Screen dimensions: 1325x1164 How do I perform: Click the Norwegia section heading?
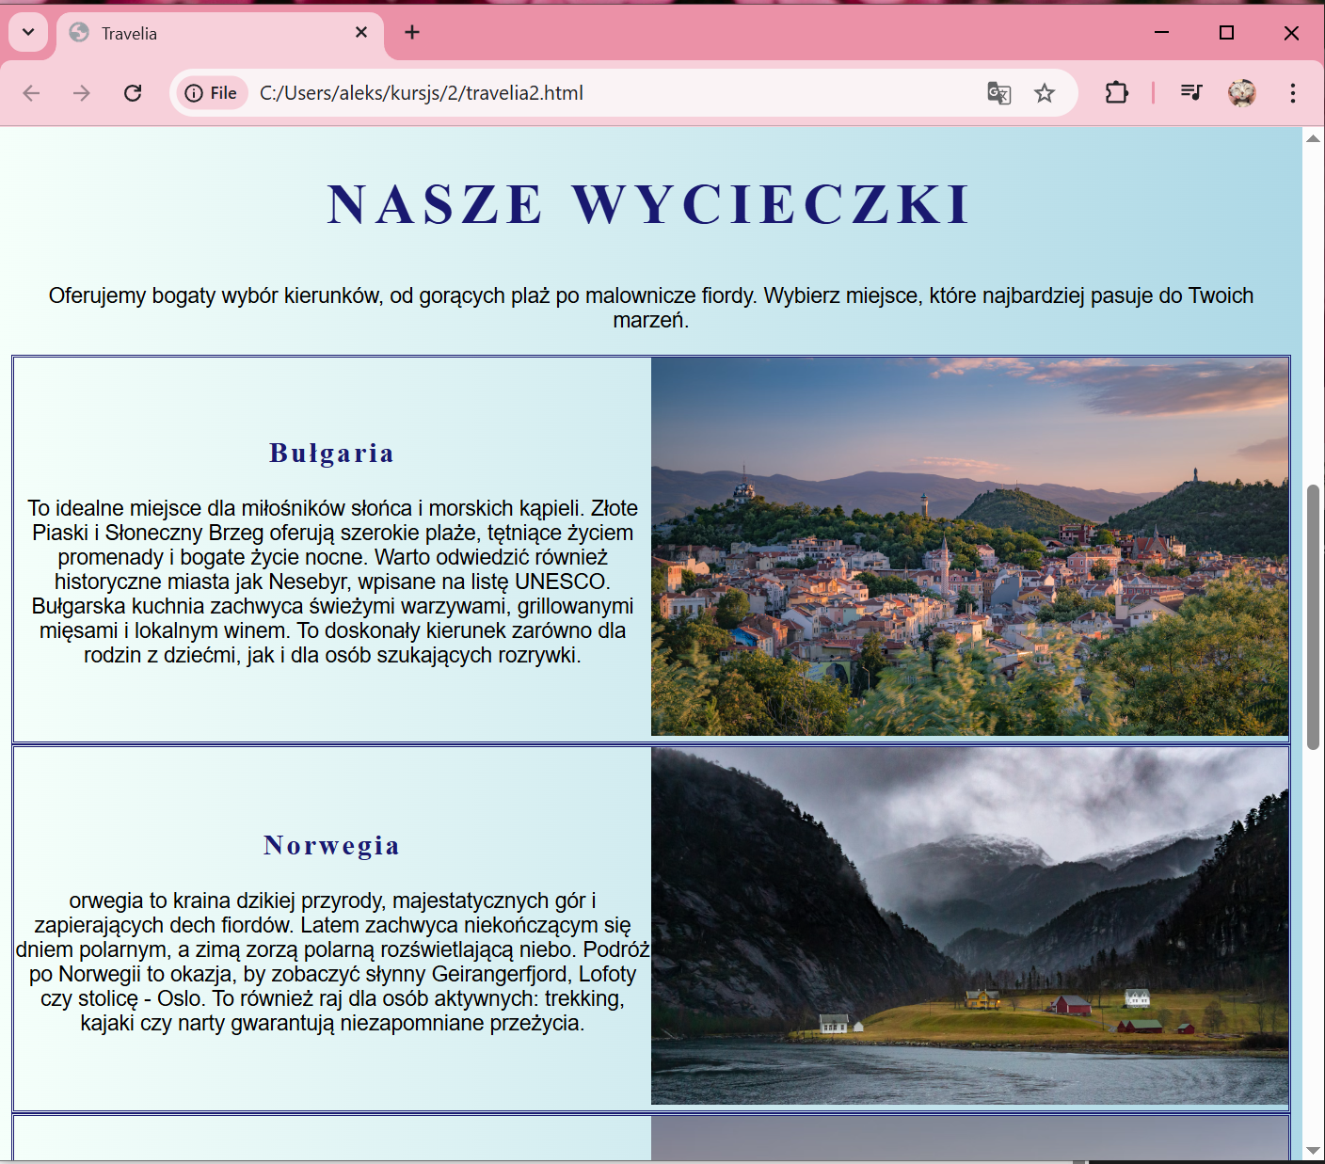pos(331,845)
